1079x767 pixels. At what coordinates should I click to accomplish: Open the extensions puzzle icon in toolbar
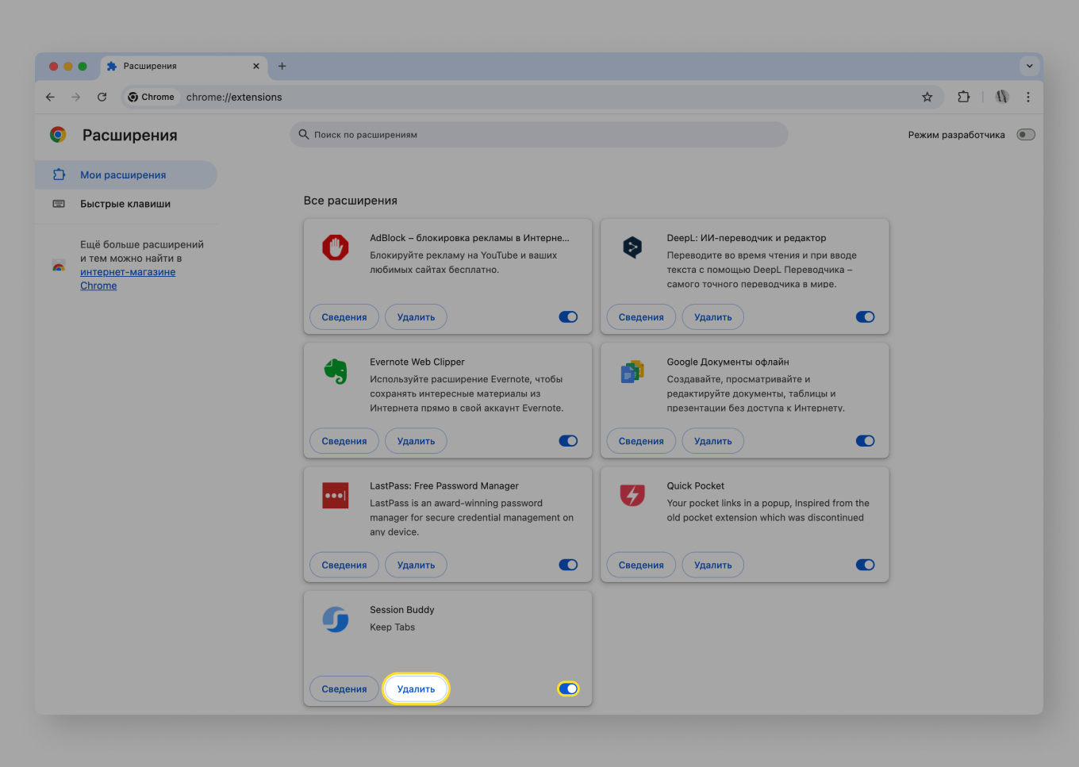[x=963, y=96]
